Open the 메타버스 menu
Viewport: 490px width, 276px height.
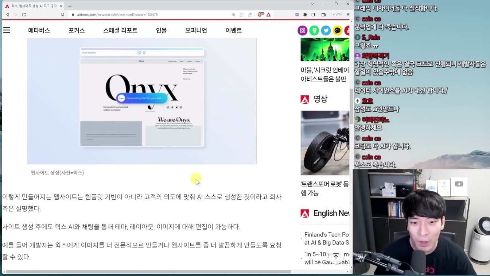[39, 30]
